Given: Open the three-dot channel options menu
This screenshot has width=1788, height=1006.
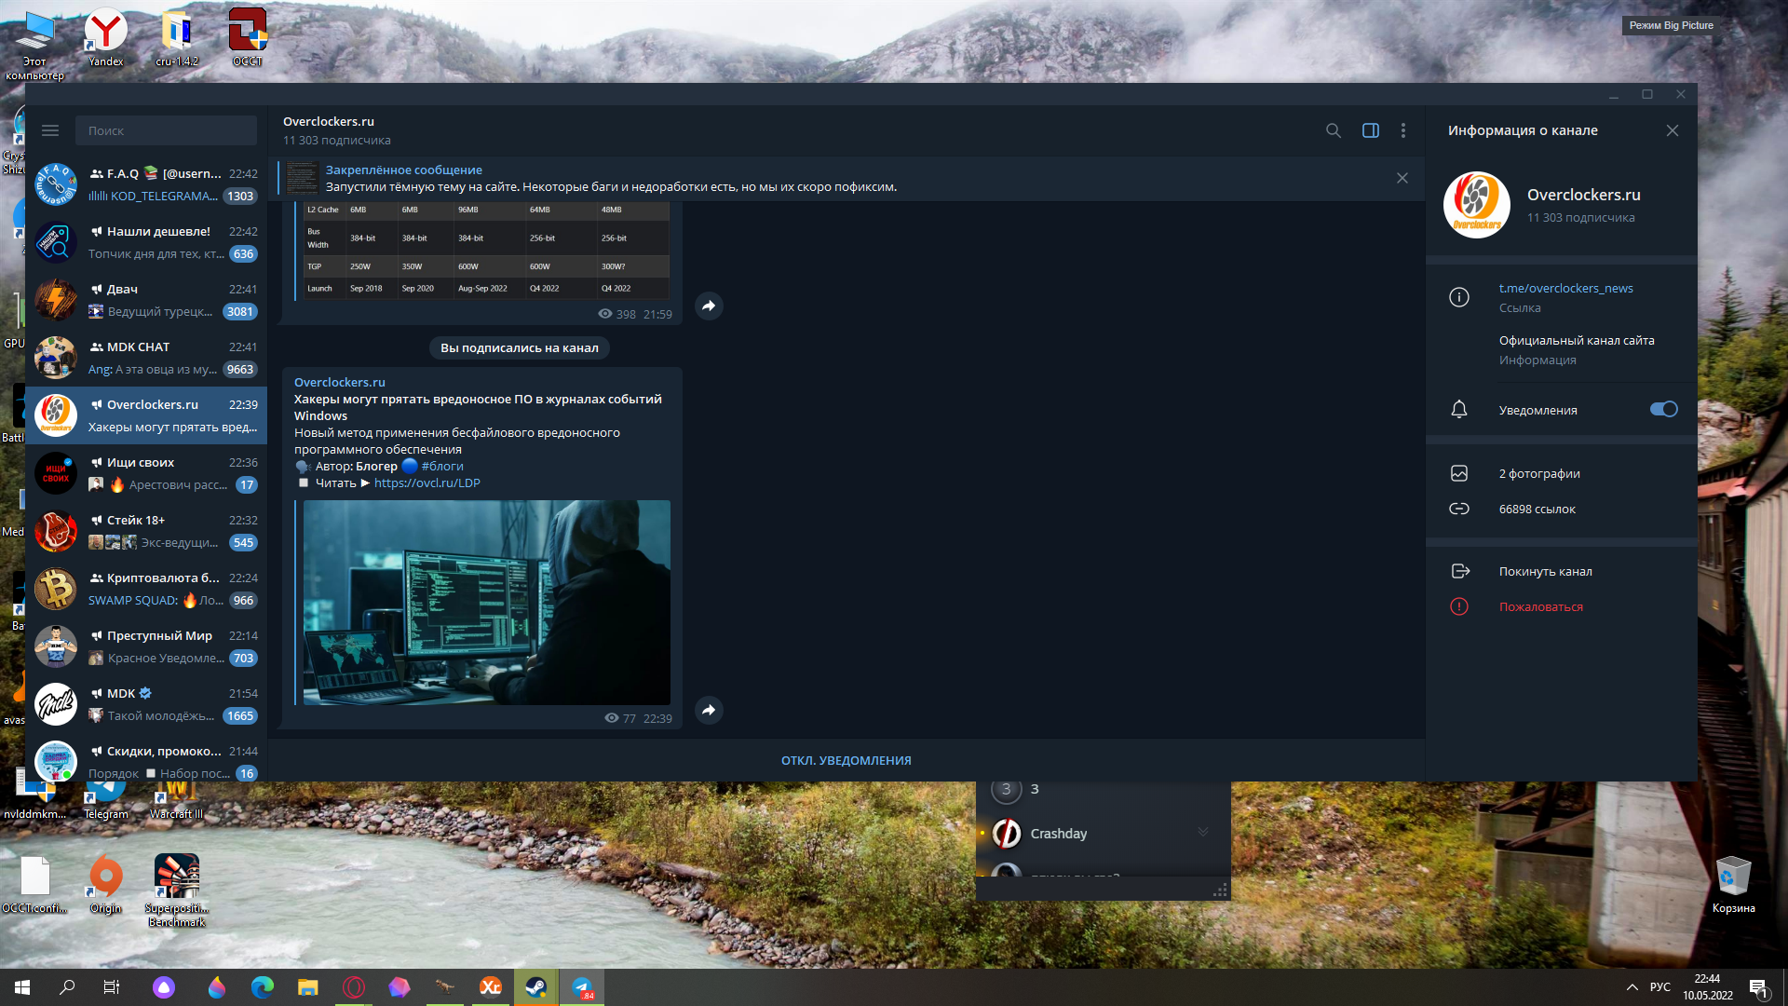Looking at the screenshot, I should [1403, 130].
